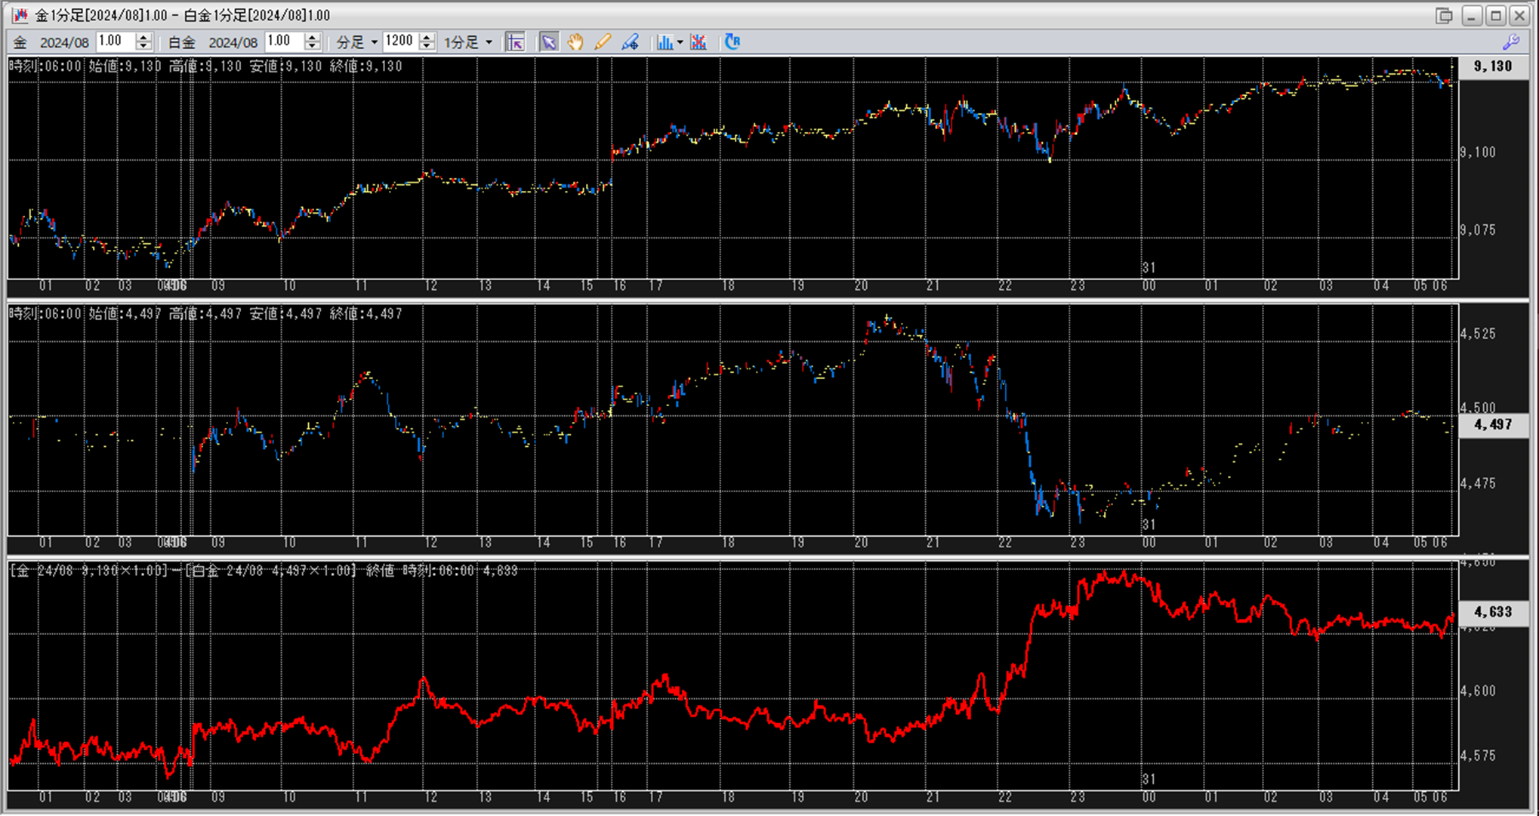Image resolution: width=1539 pixels, height=816 pixels.
Task: Expand the bar chart icon dropdown arrow
Action: (x=680, y=42)
